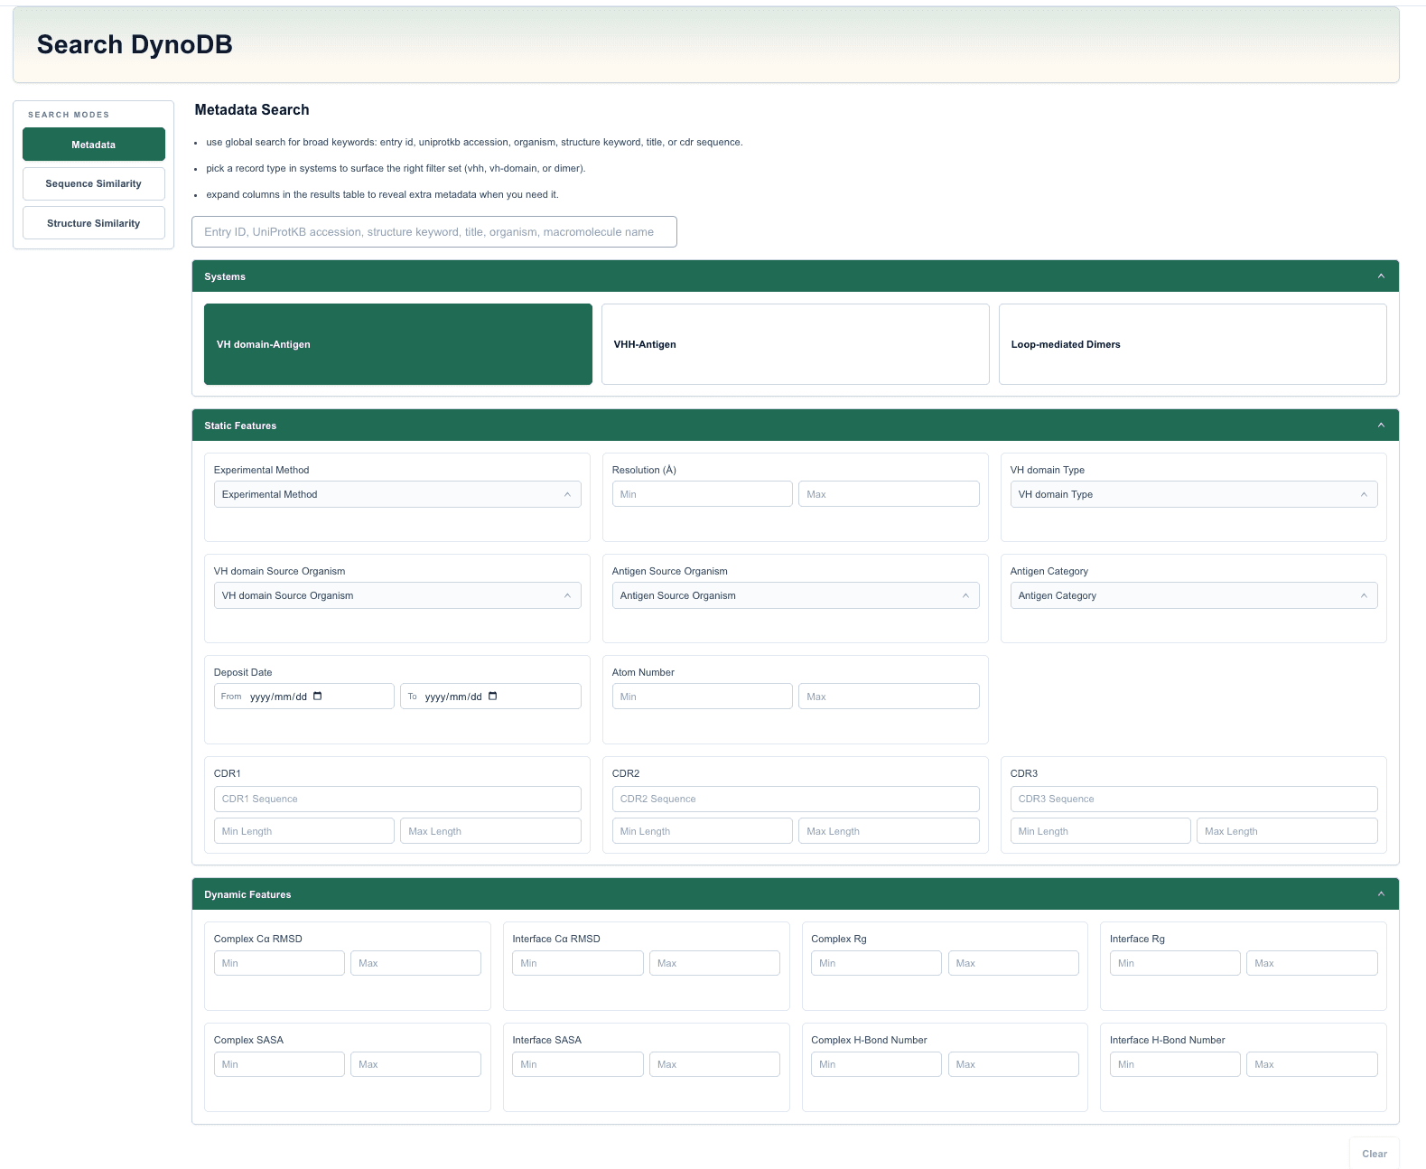Click Complex H-Bond Number Max field
The width and height of the screenshot is (1426, 1169).
(x=1013, y=1064)
